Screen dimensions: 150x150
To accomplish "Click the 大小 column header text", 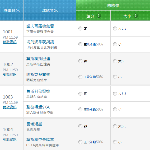I will point(127,16).
